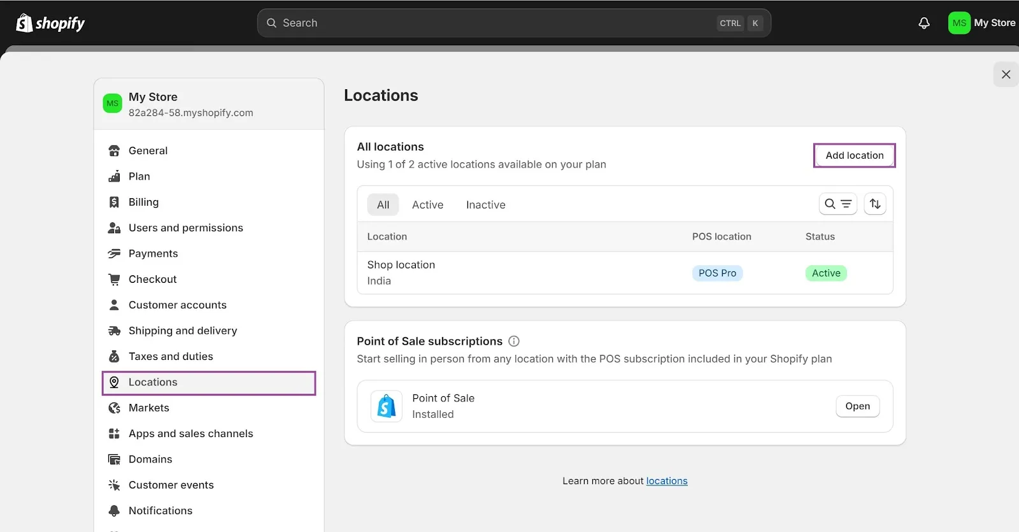
Task: Open Customer events settings
Action: [x=171, y=485]
